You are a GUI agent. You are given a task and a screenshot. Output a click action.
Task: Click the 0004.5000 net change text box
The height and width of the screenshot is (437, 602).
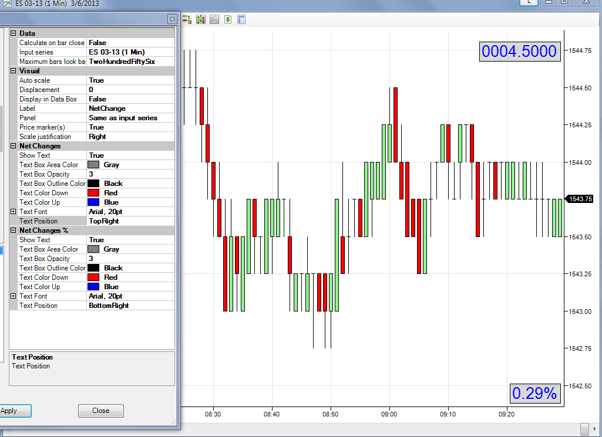click(x=520, y=52)
